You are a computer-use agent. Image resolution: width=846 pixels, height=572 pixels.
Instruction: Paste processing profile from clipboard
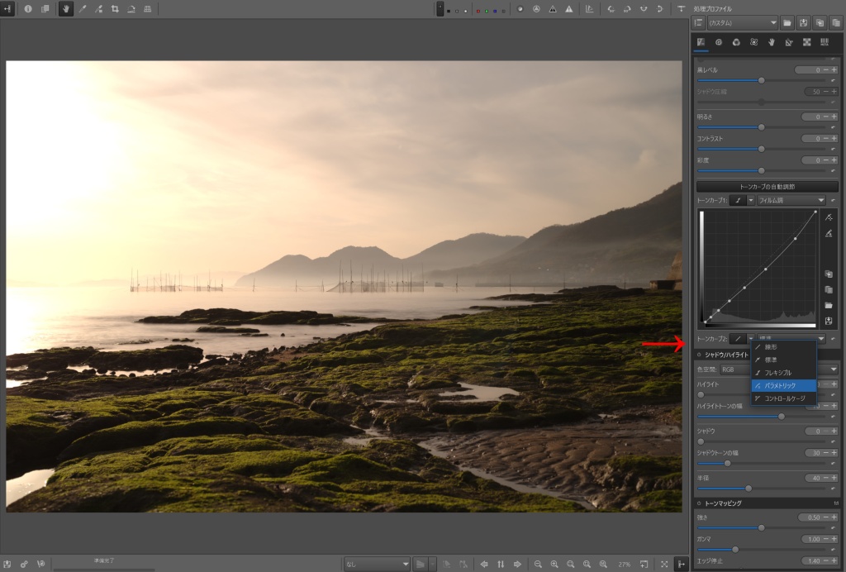836,22
